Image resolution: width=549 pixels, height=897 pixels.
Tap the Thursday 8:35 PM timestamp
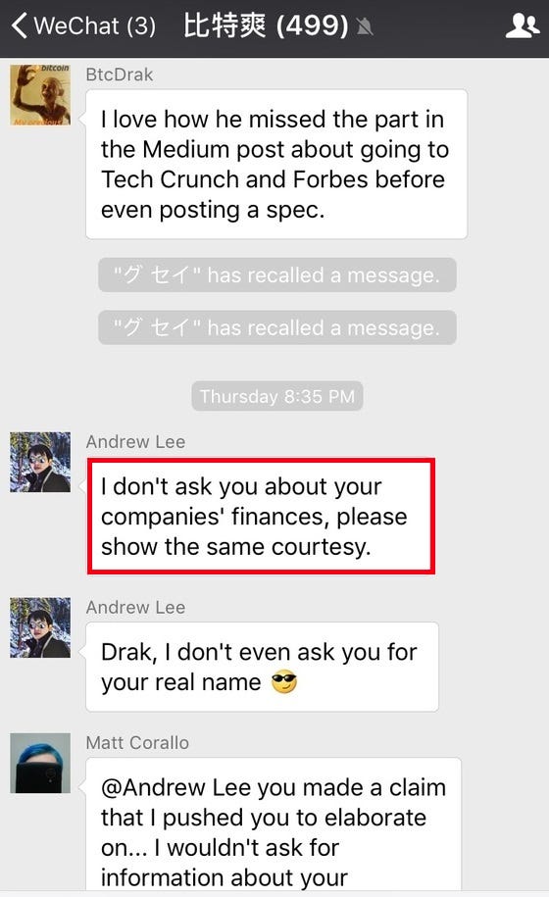click(277, 396)
